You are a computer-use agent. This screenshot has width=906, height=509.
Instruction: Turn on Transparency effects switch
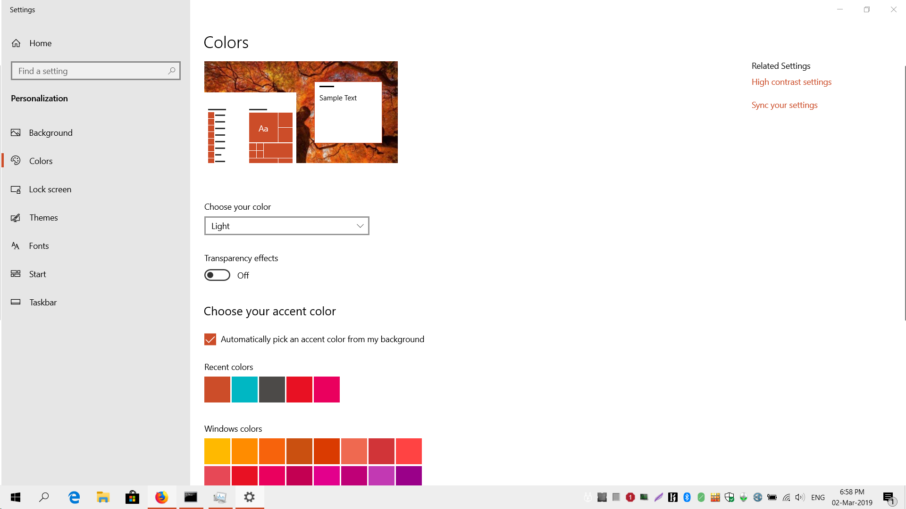(x=217, y=275)
